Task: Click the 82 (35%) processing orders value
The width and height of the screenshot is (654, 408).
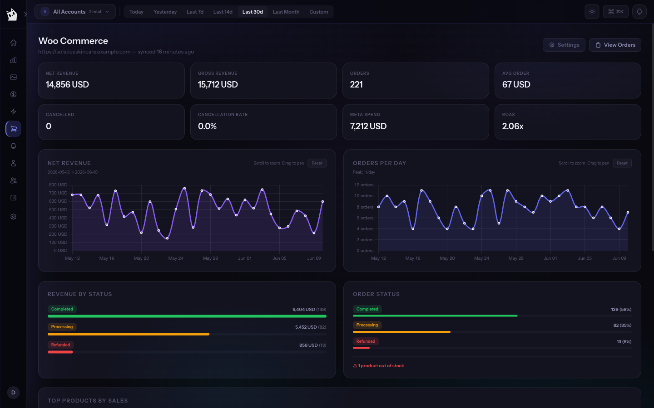Action: click(622, 325)
